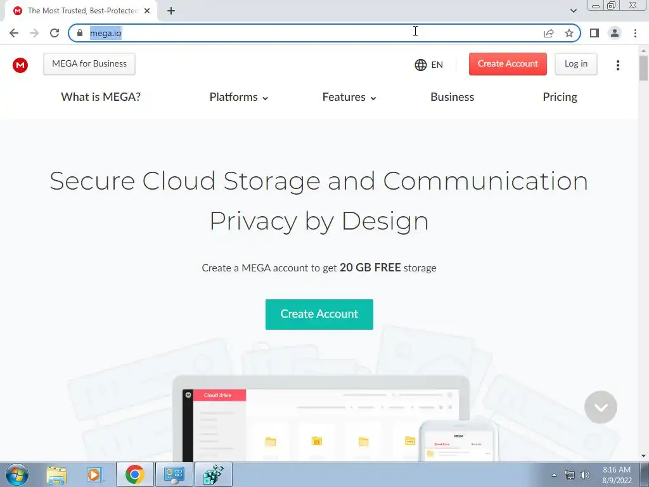This screenshot has width=649, height=487.
Task: Open Chrome's three-dot menu
Action: pyautogui.click(x=635, y=33)
